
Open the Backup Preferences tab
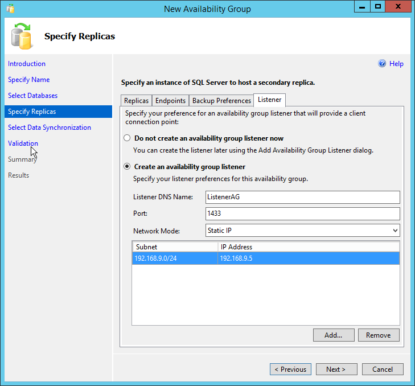point(221,101)
